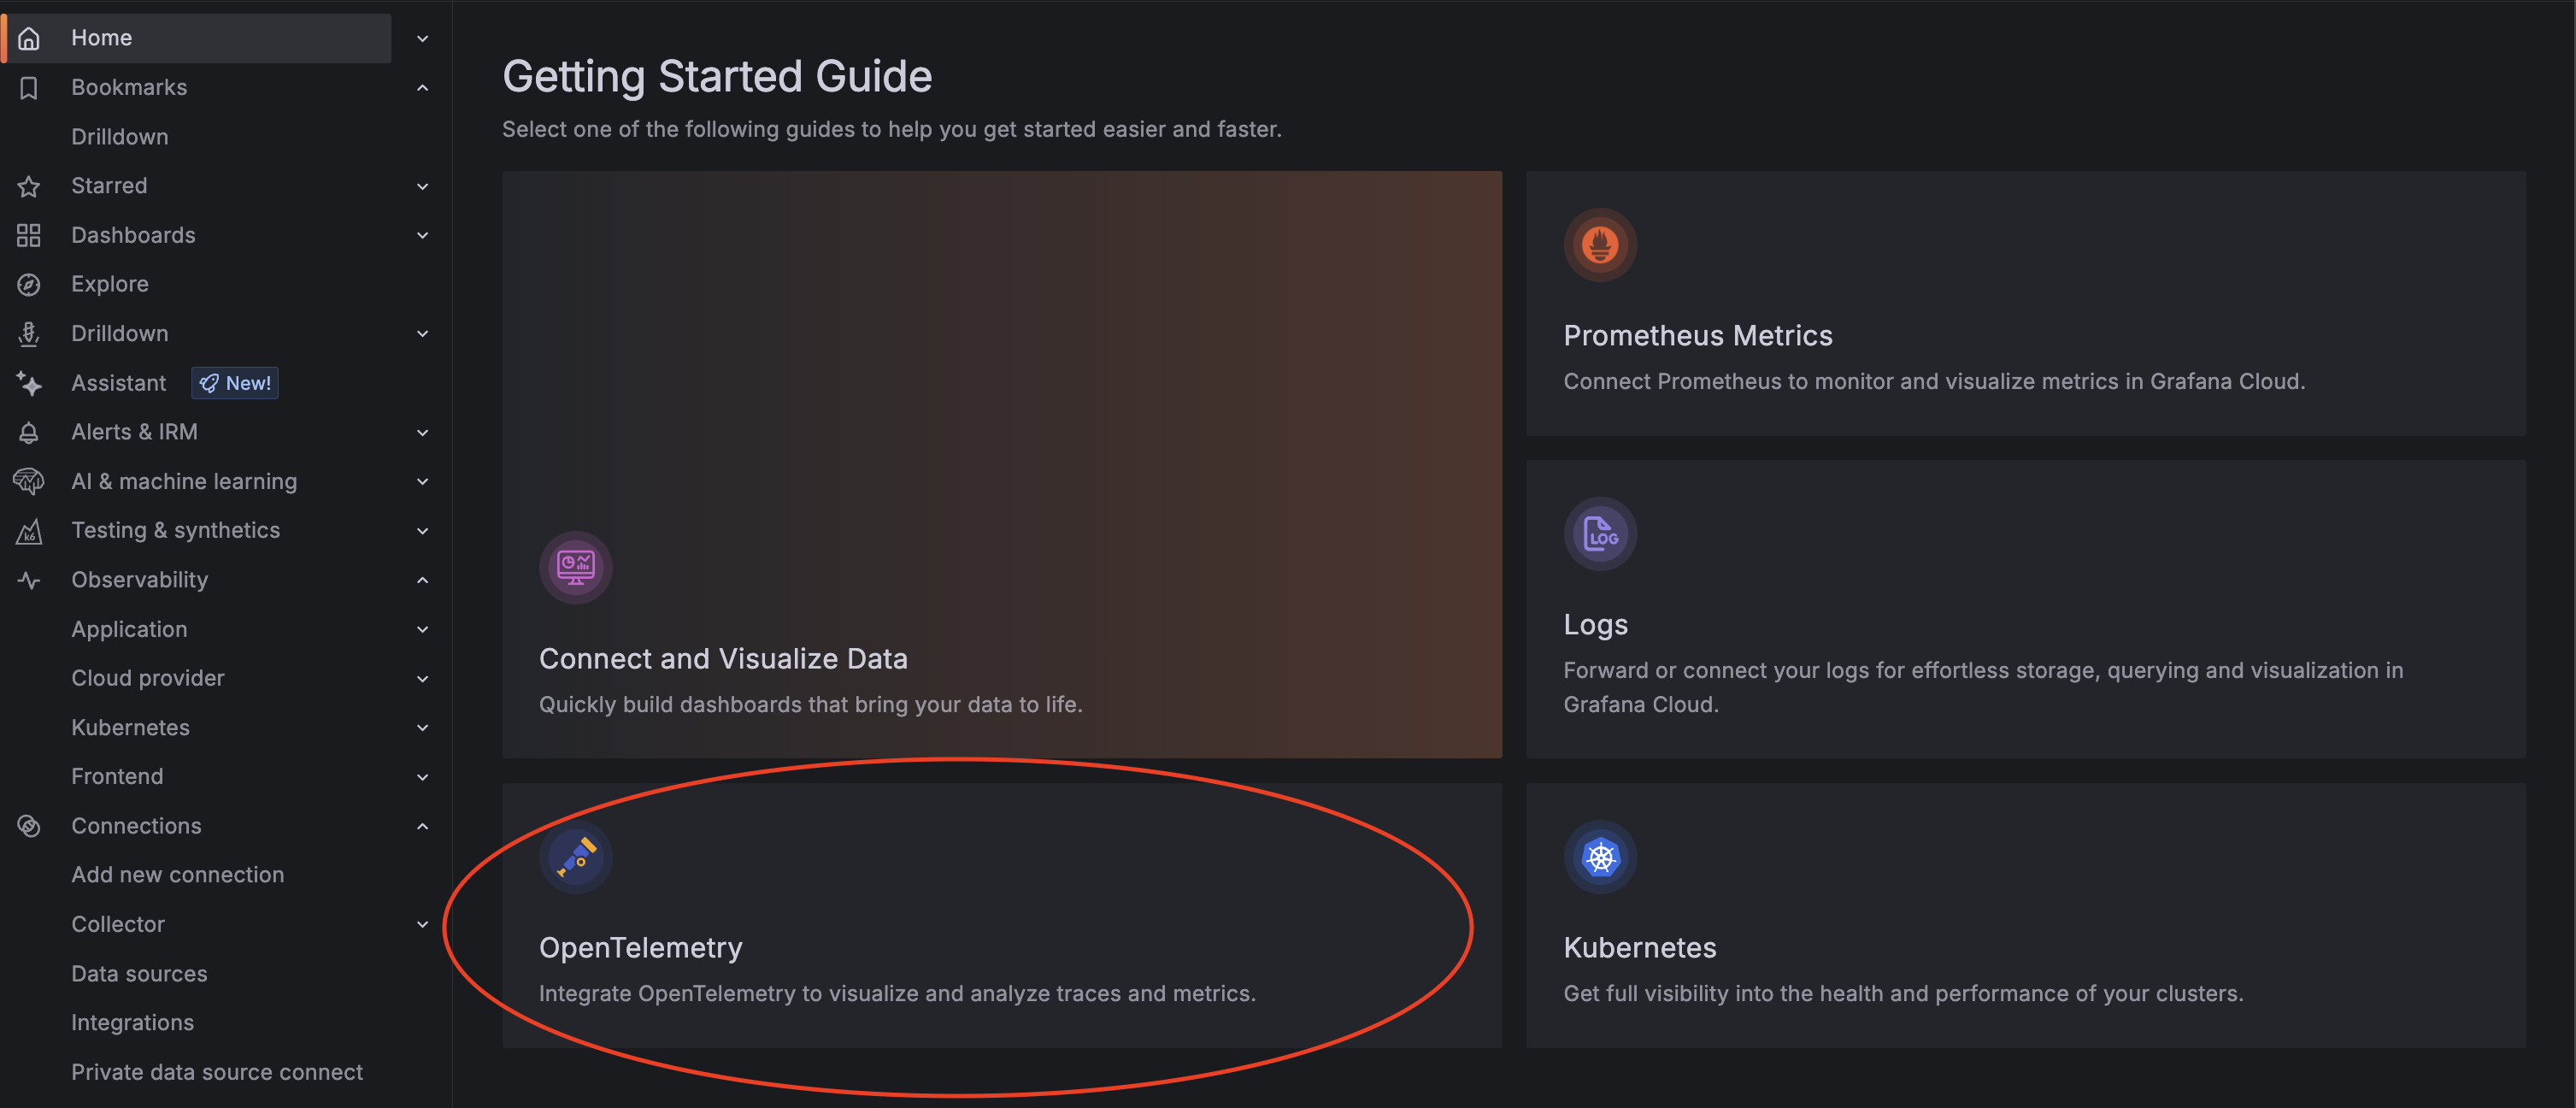Click the Assistant sparkle icon
Screen dimensions: 2576x1108
point(29,383)
